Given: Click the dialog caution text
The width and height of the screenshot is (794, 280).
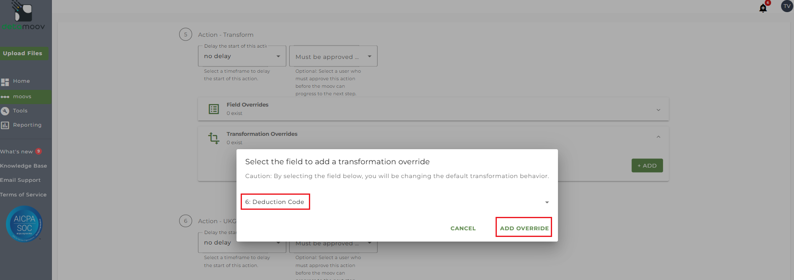Looking at the screenshot, I should (x=397, y=176).
